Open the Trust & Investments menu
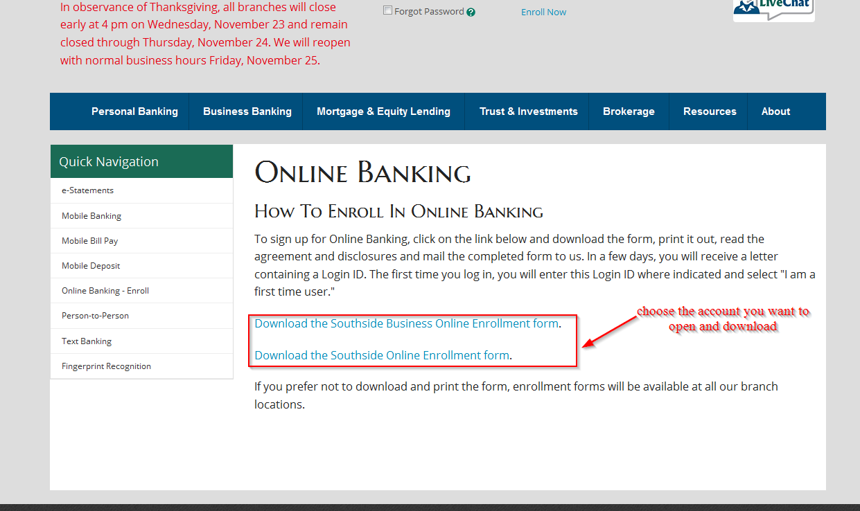This screenshot has width=860, height=511. [529, 111]
